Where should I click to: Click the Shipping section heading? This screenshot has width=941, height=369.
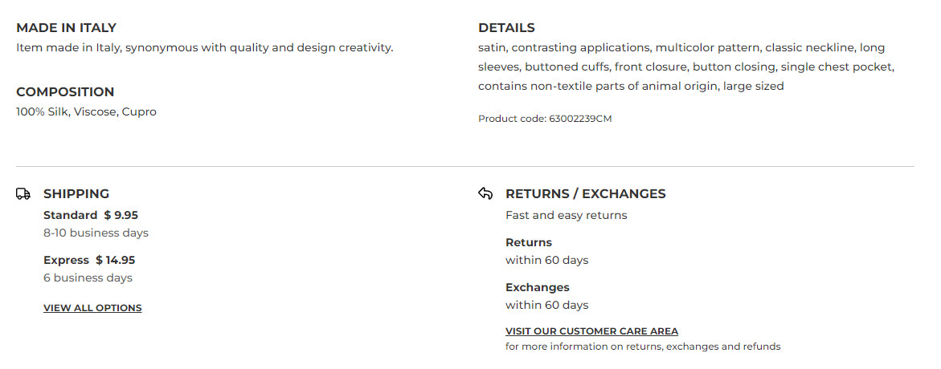(76, 193)
